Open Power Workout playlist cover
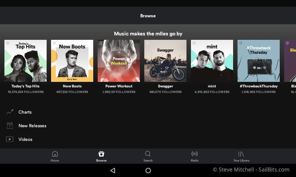Viewport: 296px width, 177px height. click(x=119, y=61)
